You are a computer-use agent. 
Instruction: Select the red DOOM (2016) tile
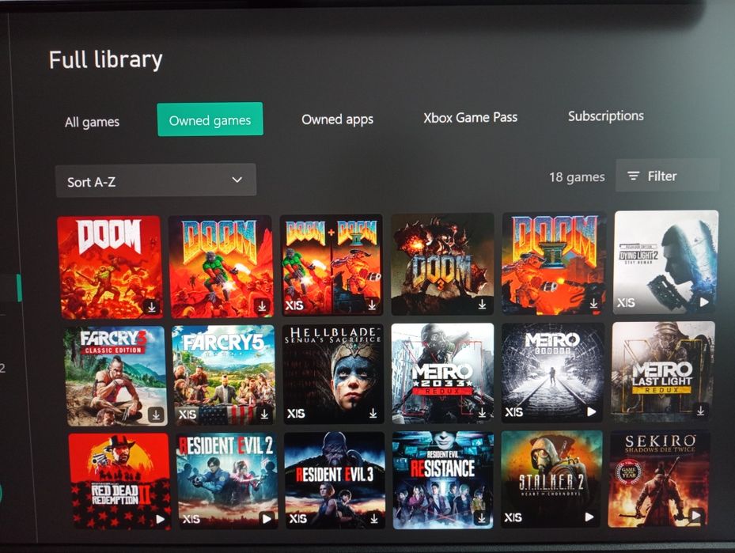pyautogui.click(x=110, y=267)
